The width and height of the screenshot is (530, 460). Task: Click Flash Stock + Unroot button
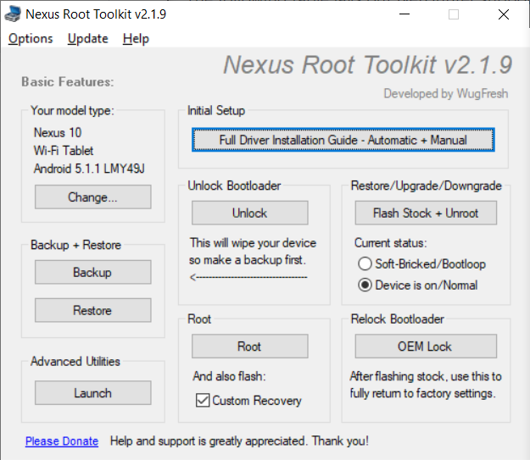[x=426, y=213]
